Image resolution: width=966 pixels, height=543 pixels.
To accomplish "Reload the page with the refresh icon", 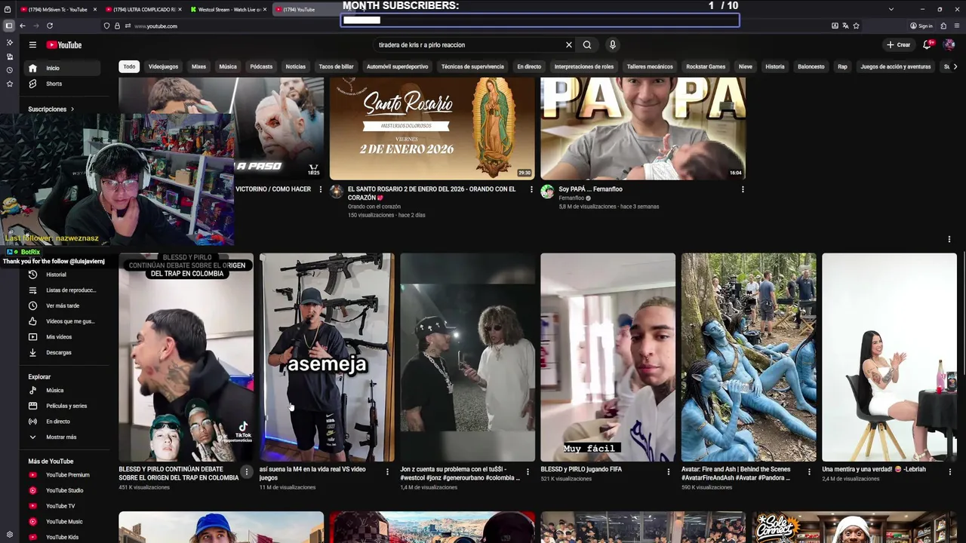I will coord(50,26).
